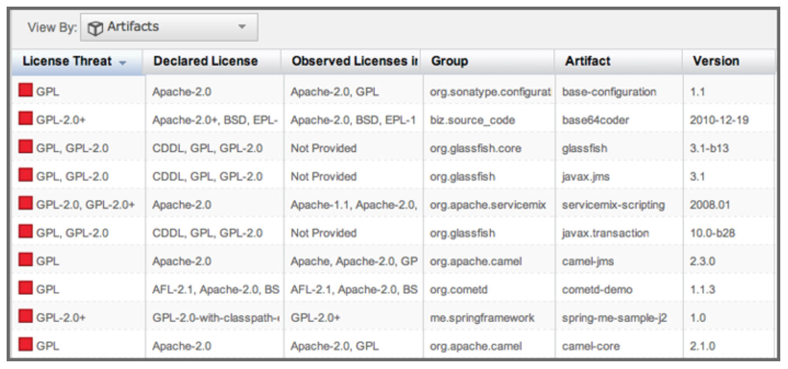Click the red threat icon for glassfish artifact
The image size is (788, 369).
[26, 147]
